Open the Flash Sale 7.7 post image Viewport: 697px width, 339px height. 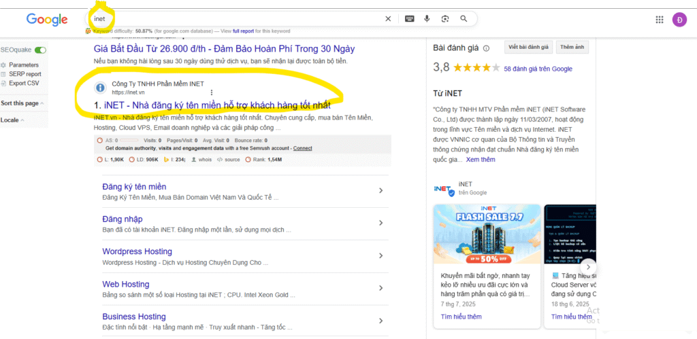(487, 234)
